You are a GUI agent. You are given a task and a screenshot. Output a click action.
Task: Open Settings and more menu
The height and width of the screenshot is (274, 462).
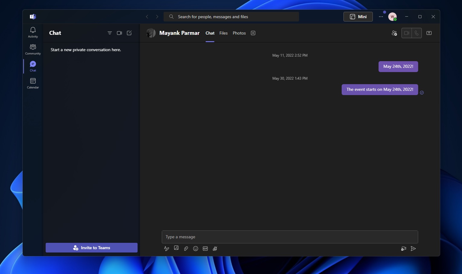[381, 17]
